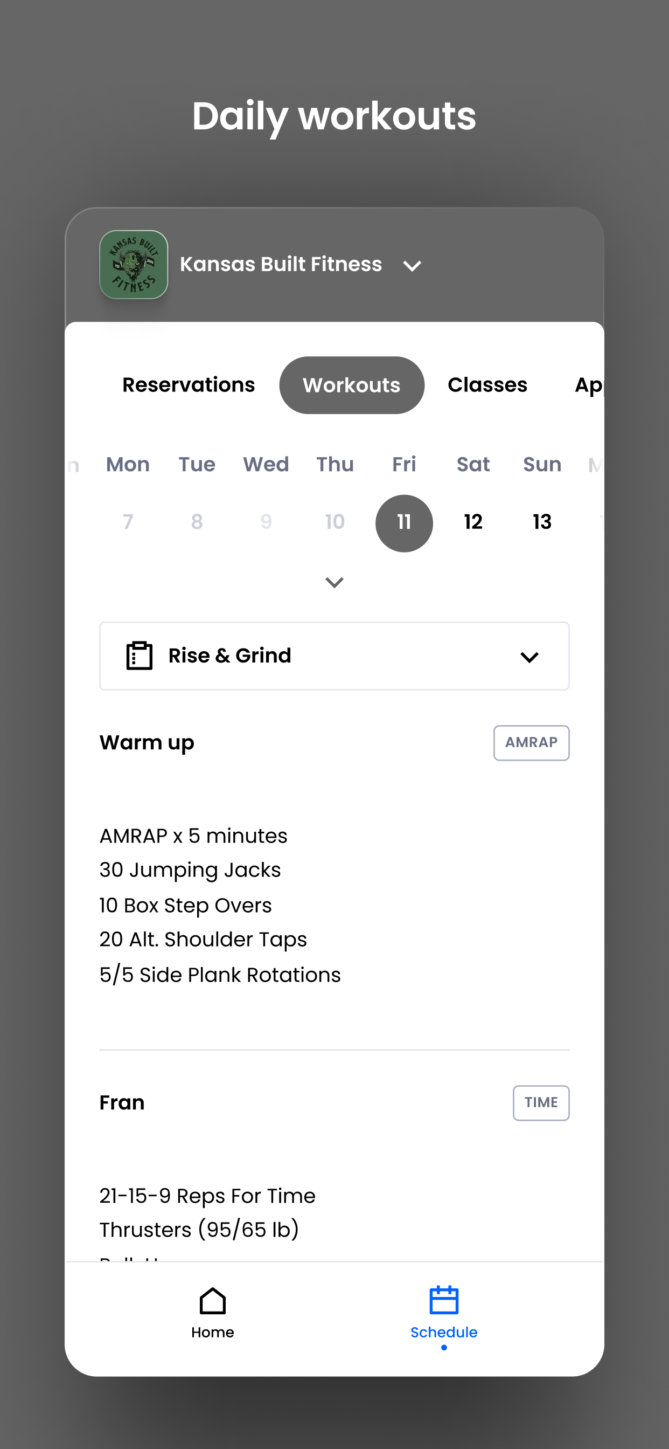Click the chevron arrow in Rise & Grind selector
The height and width of the screenshot is (1449, 669).
pyautogui.click(x=529, y=657)
